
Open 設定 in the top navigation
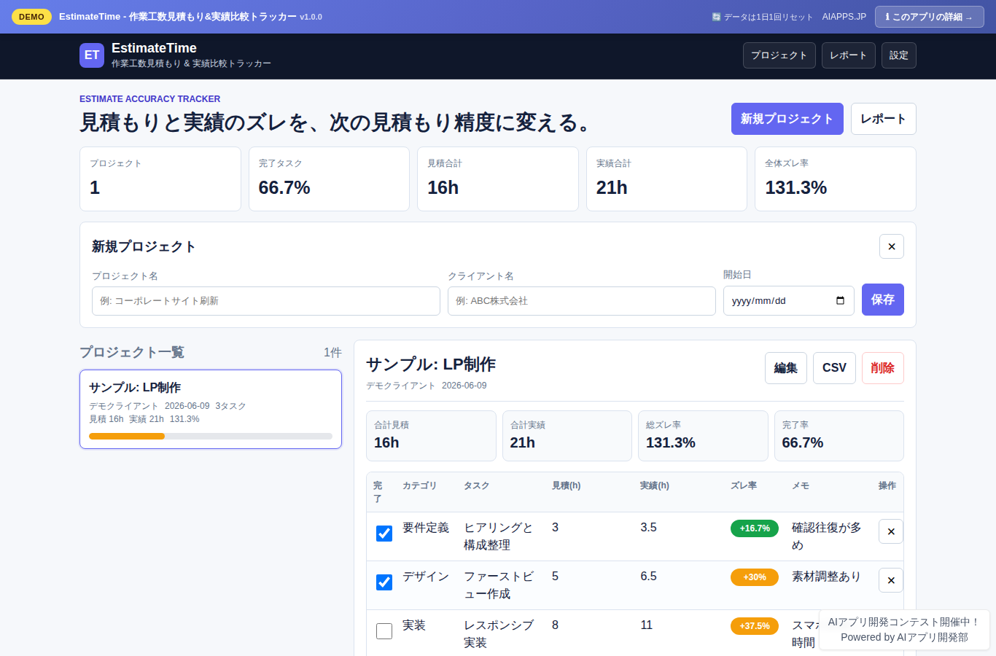pyautogui.click(x=899, y=55)
